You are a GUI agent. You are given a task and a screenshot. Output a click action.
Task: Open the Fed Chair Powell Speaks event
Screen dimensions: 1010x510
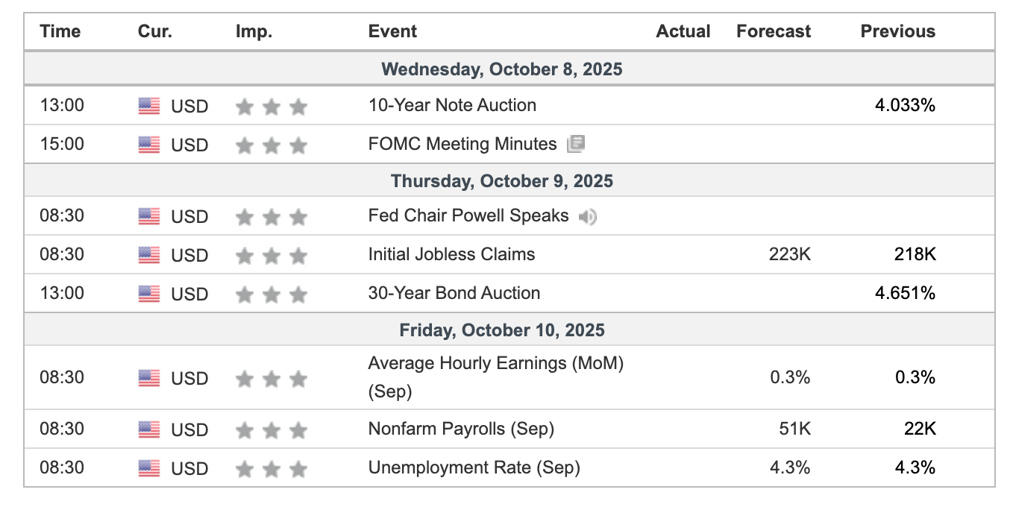tap(468, 216)
